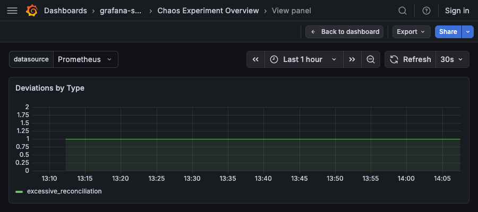478x212 pixels.
Task: Click the Deviations by Type panel title
Action: tap(50, 88)
